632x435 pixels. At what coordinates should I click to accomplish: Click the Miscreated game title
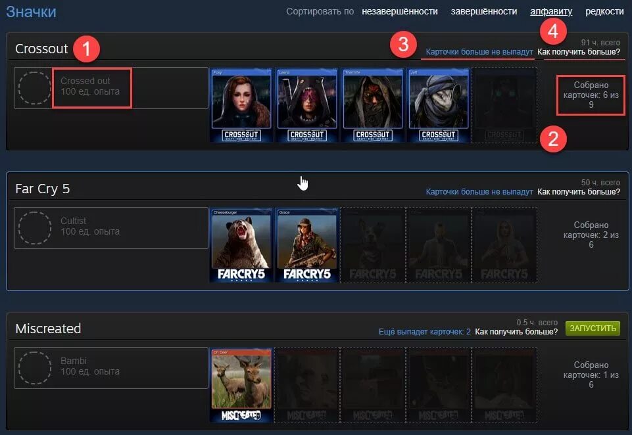pyautogui.click(x=48, y=329)
